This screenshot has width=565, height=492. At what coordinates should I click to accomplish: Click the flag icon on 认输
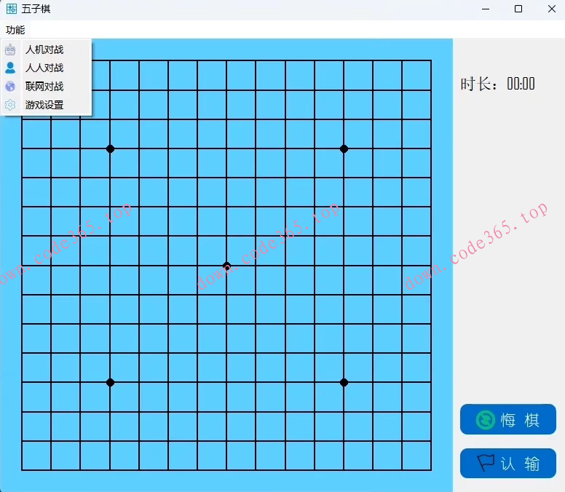coord(486,462)
